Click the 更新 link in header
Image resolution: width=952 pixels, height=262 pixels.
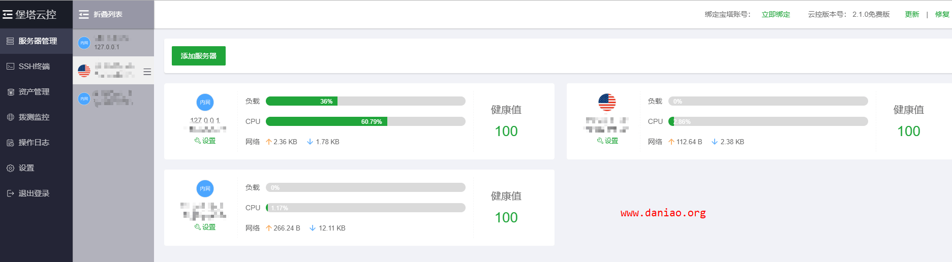coord(912,14)
